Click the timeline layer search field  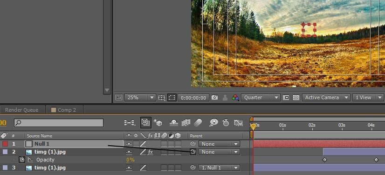pos(59,123)
